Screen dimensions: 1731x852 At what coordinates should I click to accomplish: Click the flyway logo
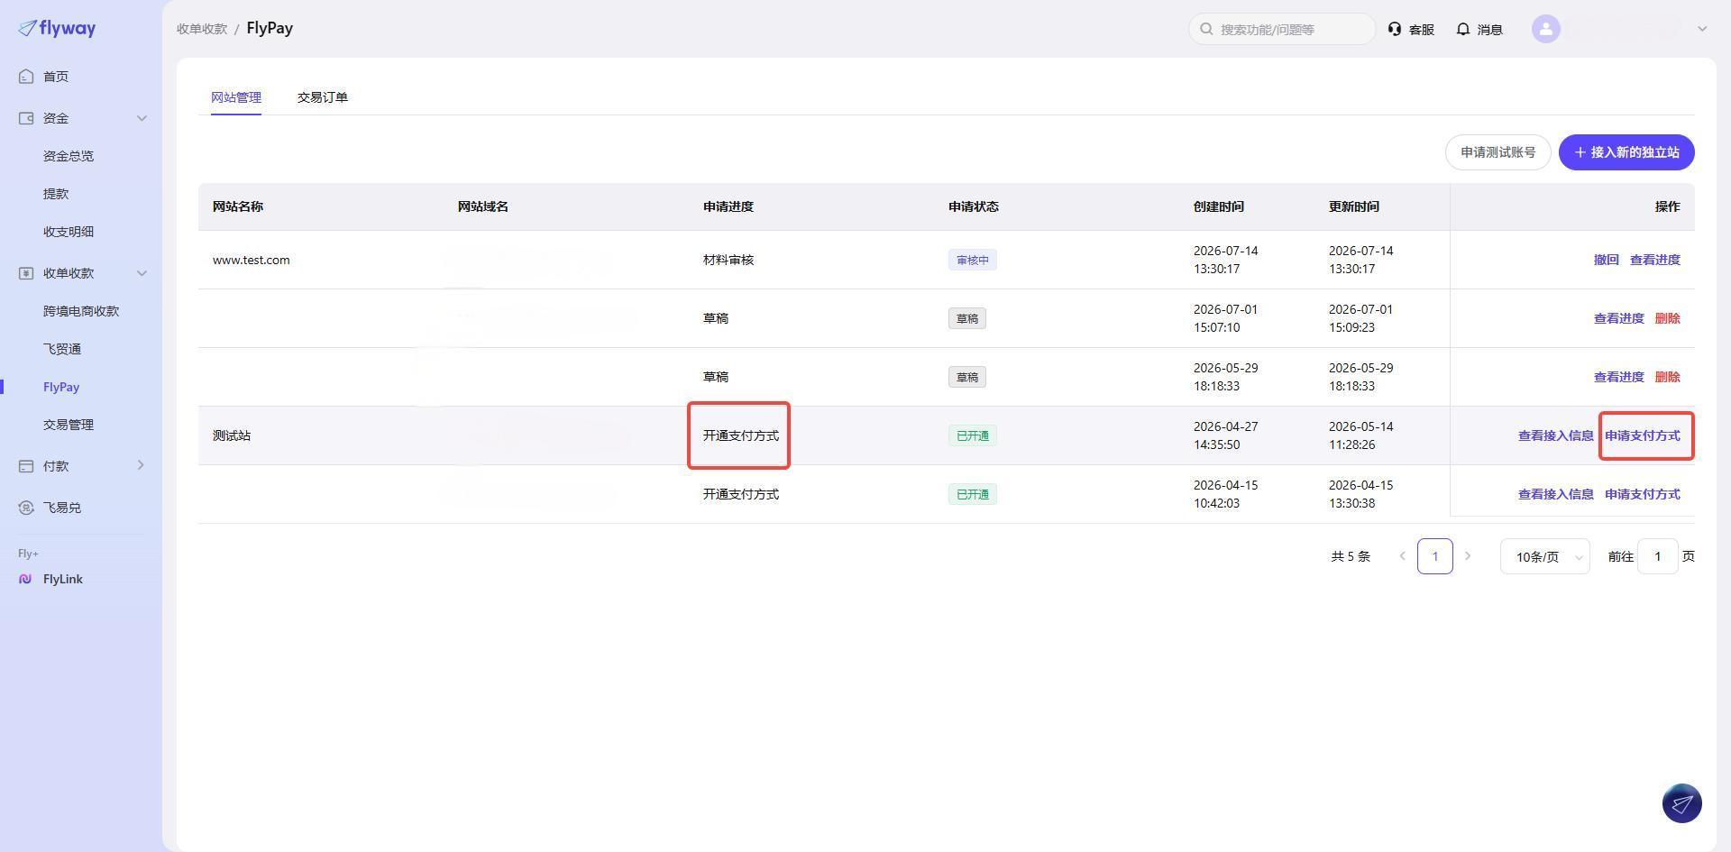tap(57, 29)
